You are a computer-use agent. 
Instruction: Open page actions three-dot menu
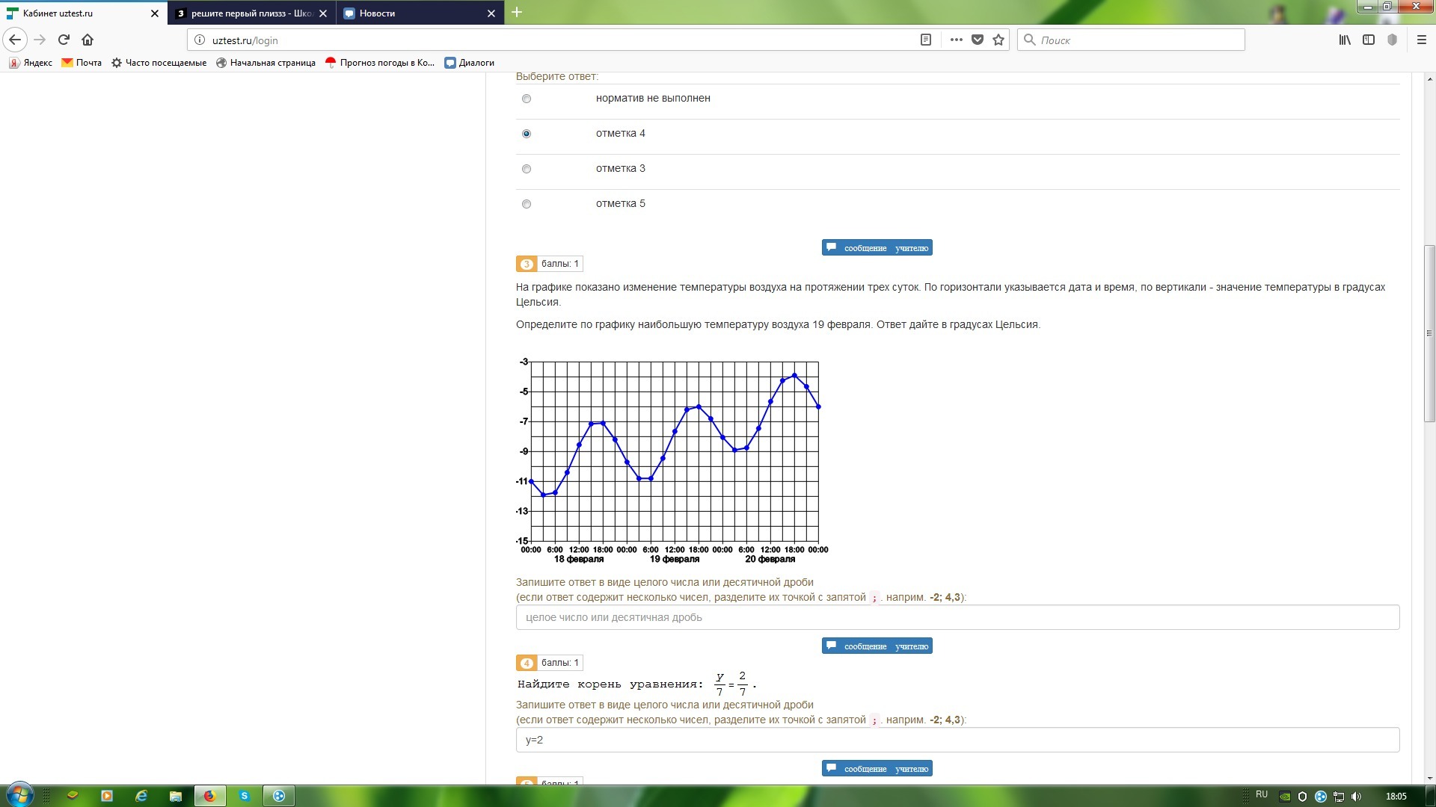click(x=956, y=40)
